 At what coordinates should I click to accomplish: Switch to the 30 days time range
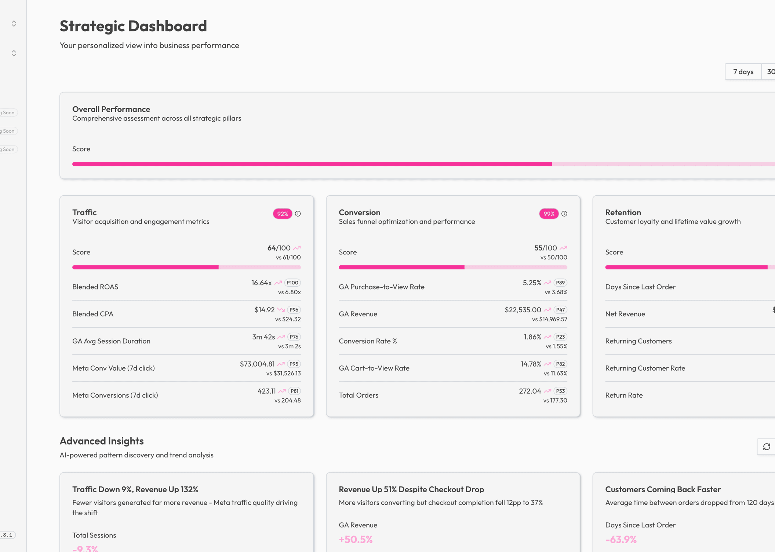(x=770, y=71)
